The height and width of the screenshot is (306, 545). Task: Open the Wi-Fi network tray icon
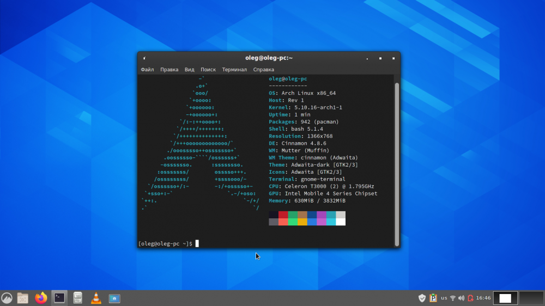point(452,298)
